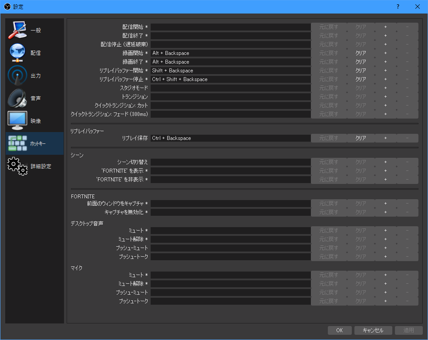Click the 録画開始 field showing Alt + Backspace
The image size is (428, 340).
(x=231, y=53)
